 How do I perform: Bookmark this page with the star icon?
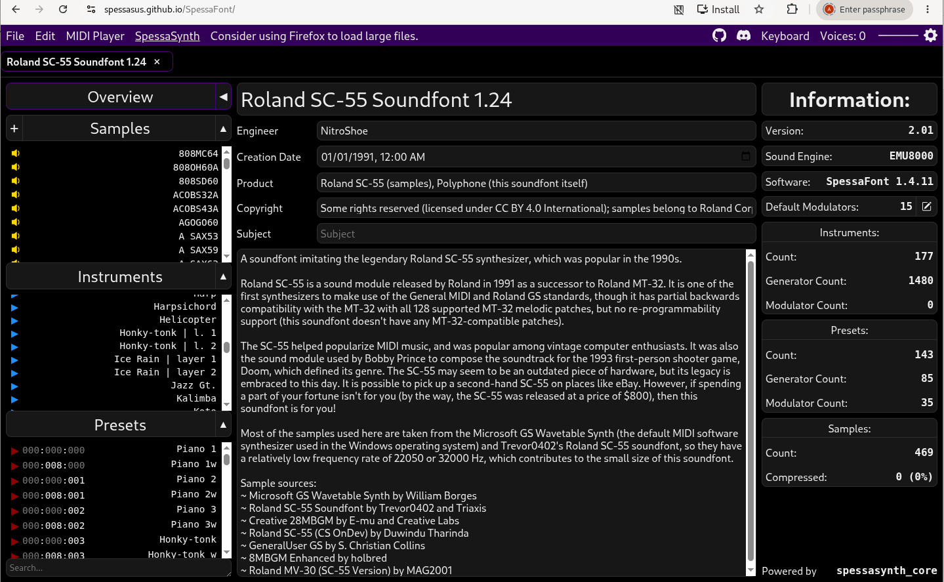pos(759,9)
